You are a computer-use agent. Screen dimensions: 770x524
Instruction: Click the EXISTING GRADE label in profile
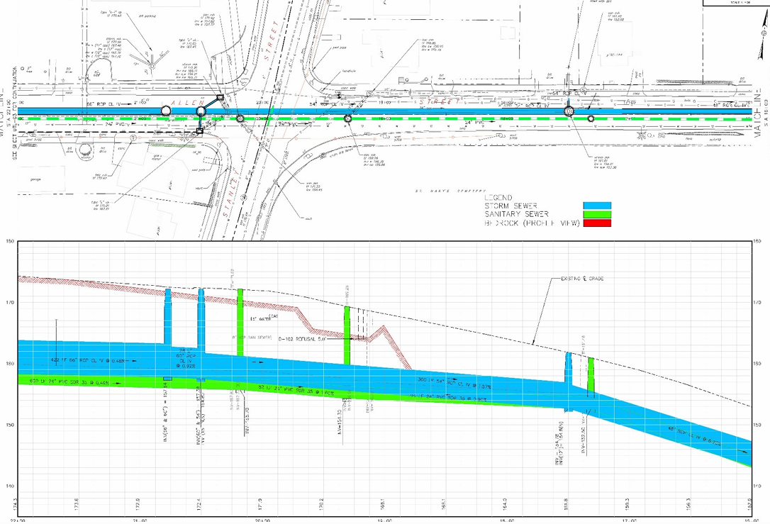pyautogui.click(x=581, y=279)
